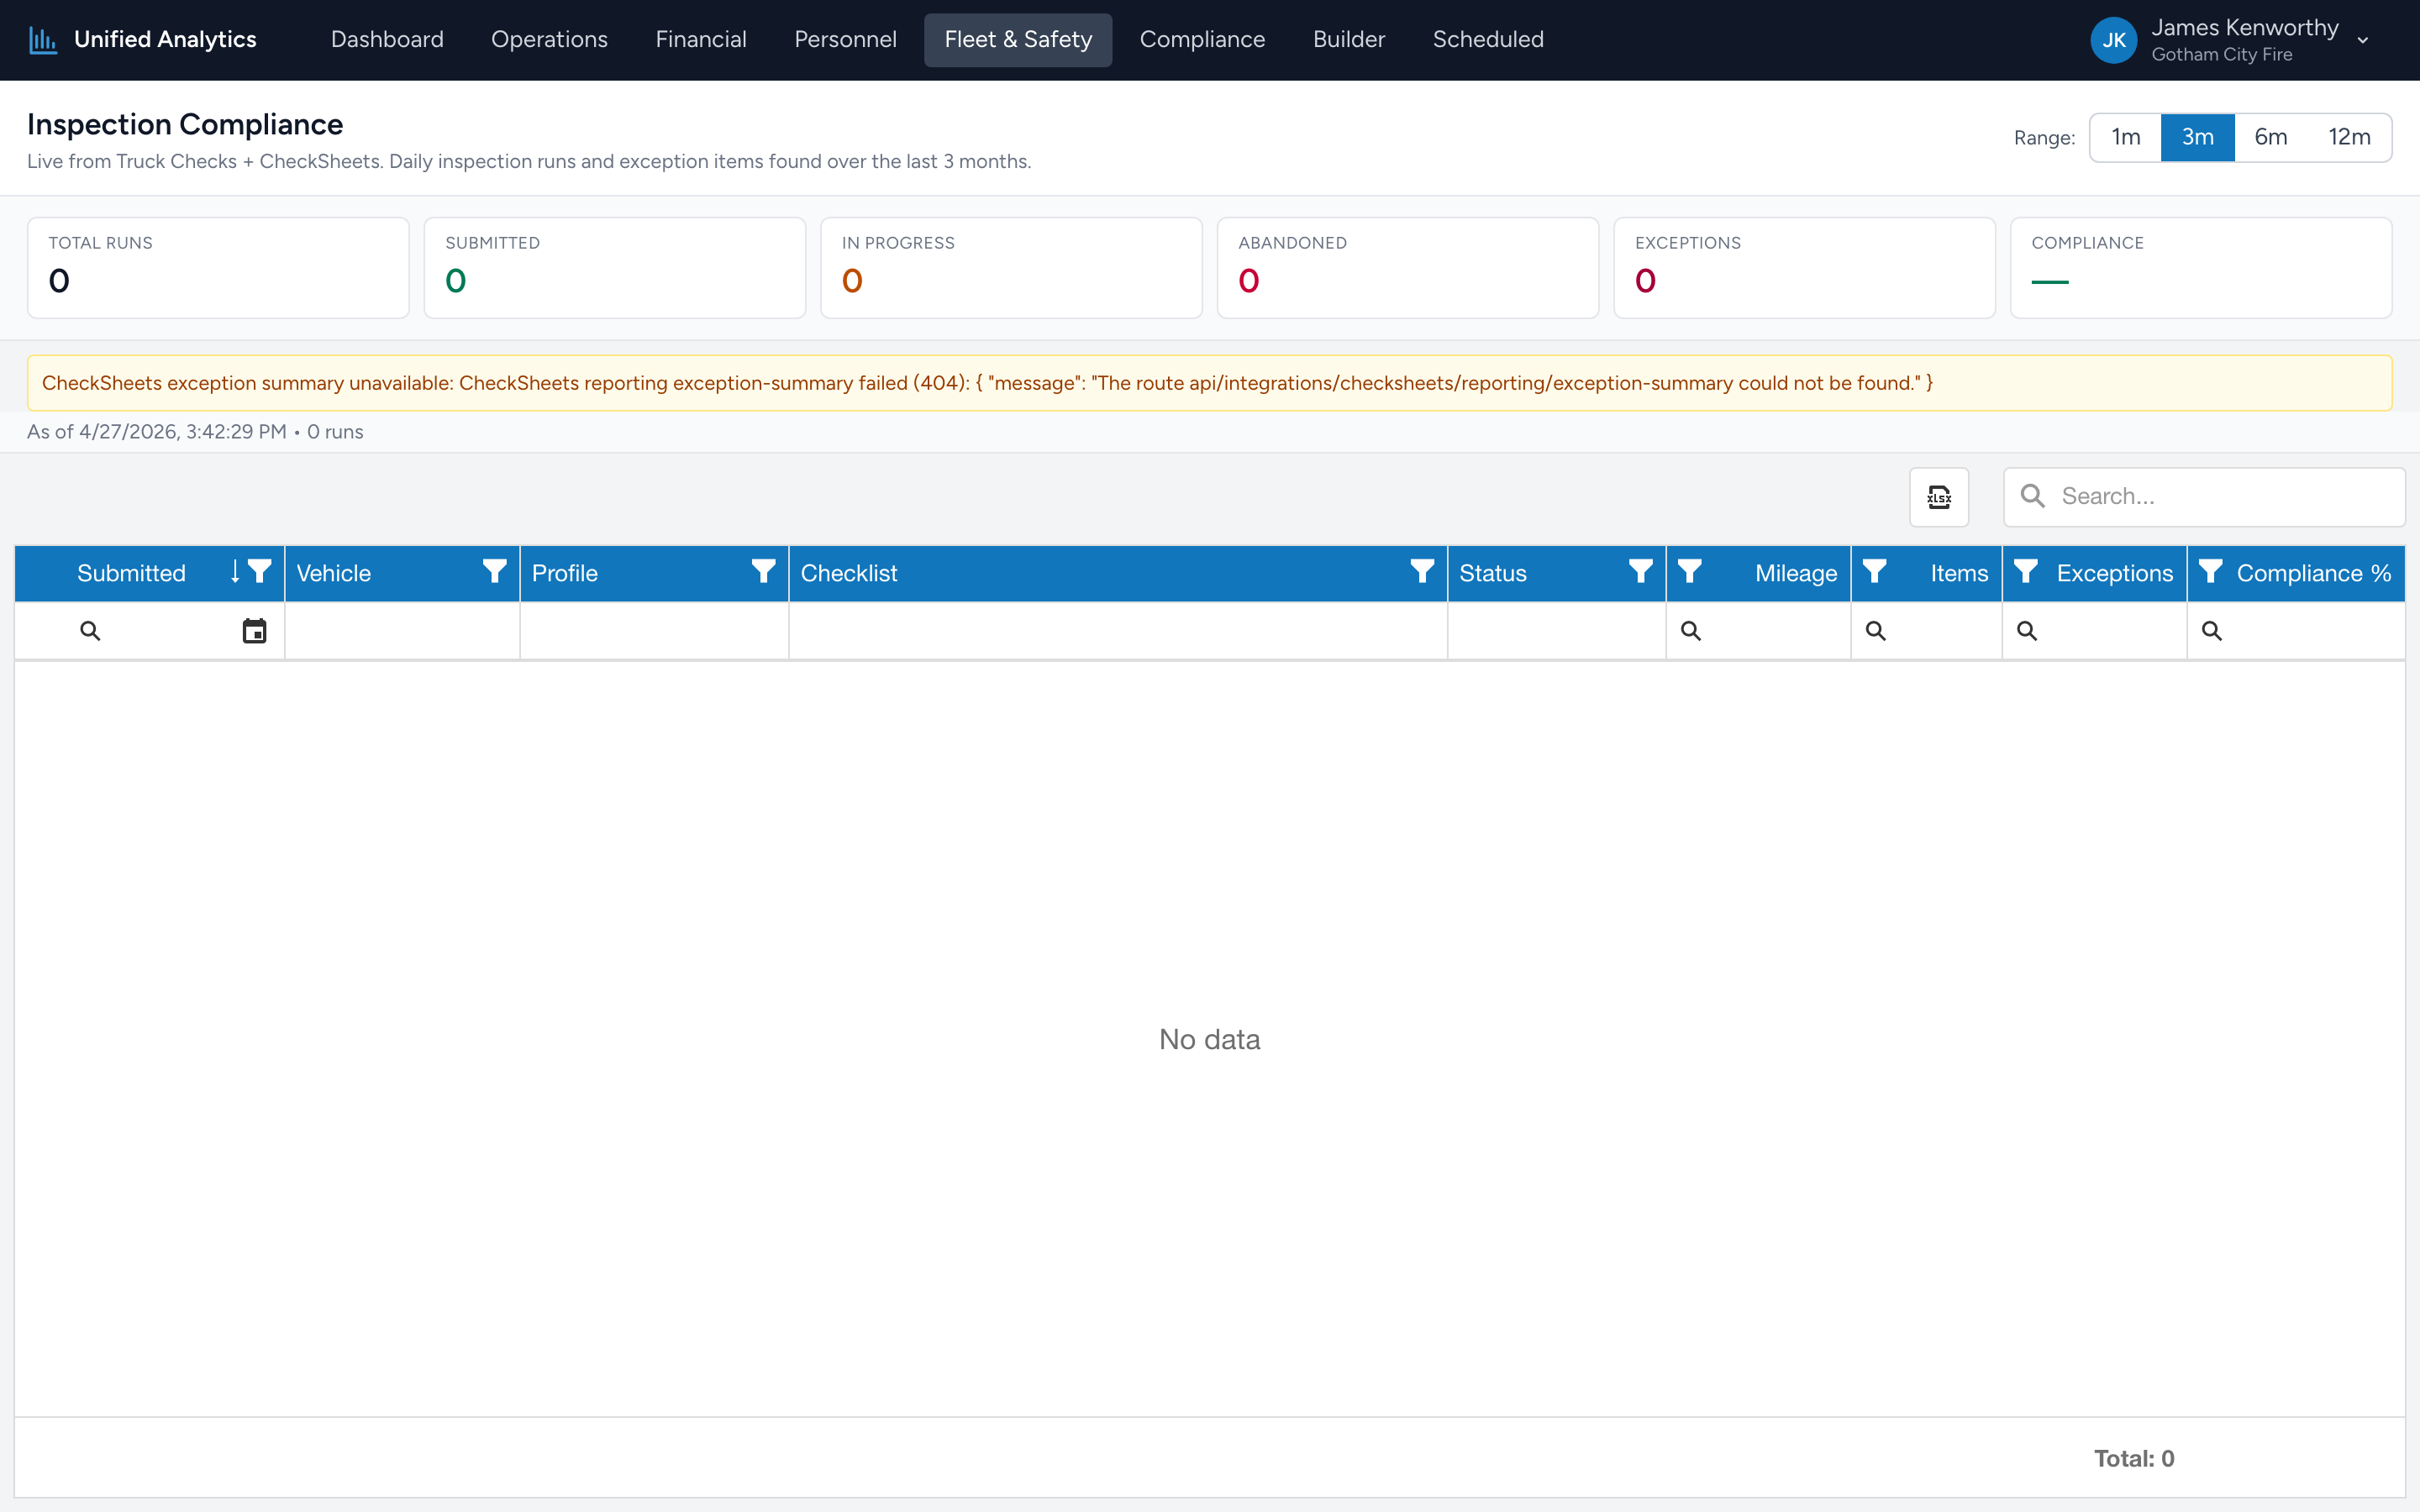Image resolution: width=2420 pixels, height=1512 pixels.
Task: Open the Builder tab
Action: [1348, 40]
